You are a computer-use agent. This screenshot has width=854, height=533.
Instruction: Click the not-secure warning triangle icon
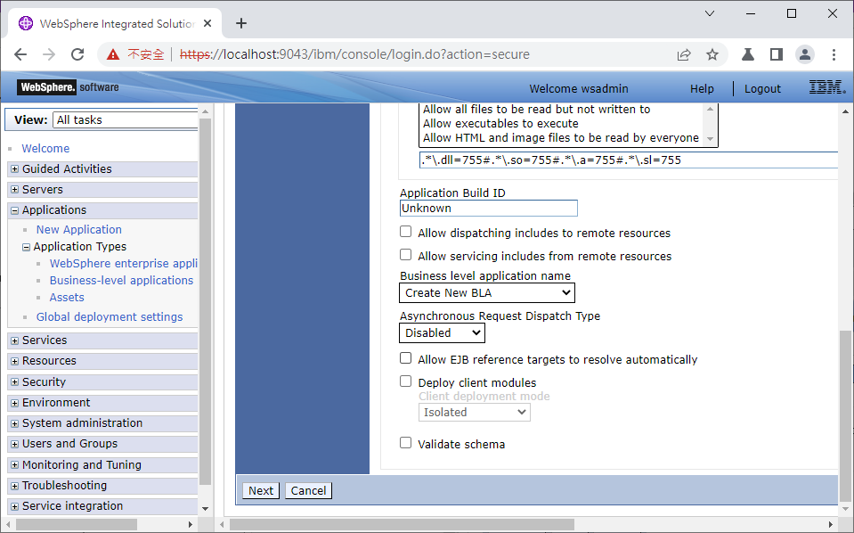(x=113, y=54)
